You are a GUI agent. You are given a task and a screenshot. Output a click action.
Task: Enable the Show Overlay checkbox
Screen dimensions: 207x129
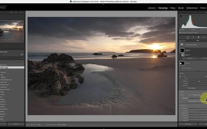tap(180, 68)
